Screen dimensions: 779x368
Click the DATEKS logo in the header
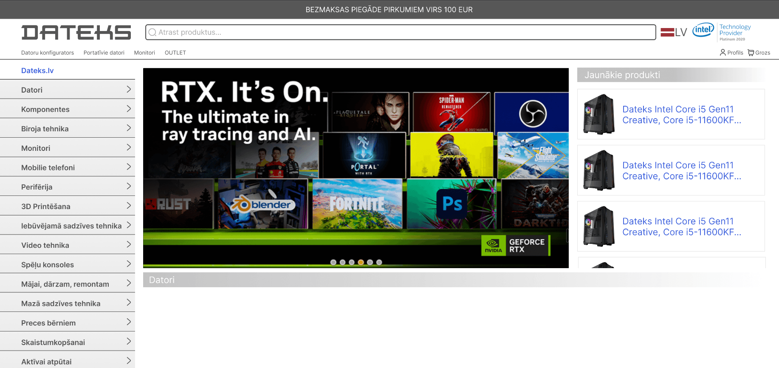point(76,32)
